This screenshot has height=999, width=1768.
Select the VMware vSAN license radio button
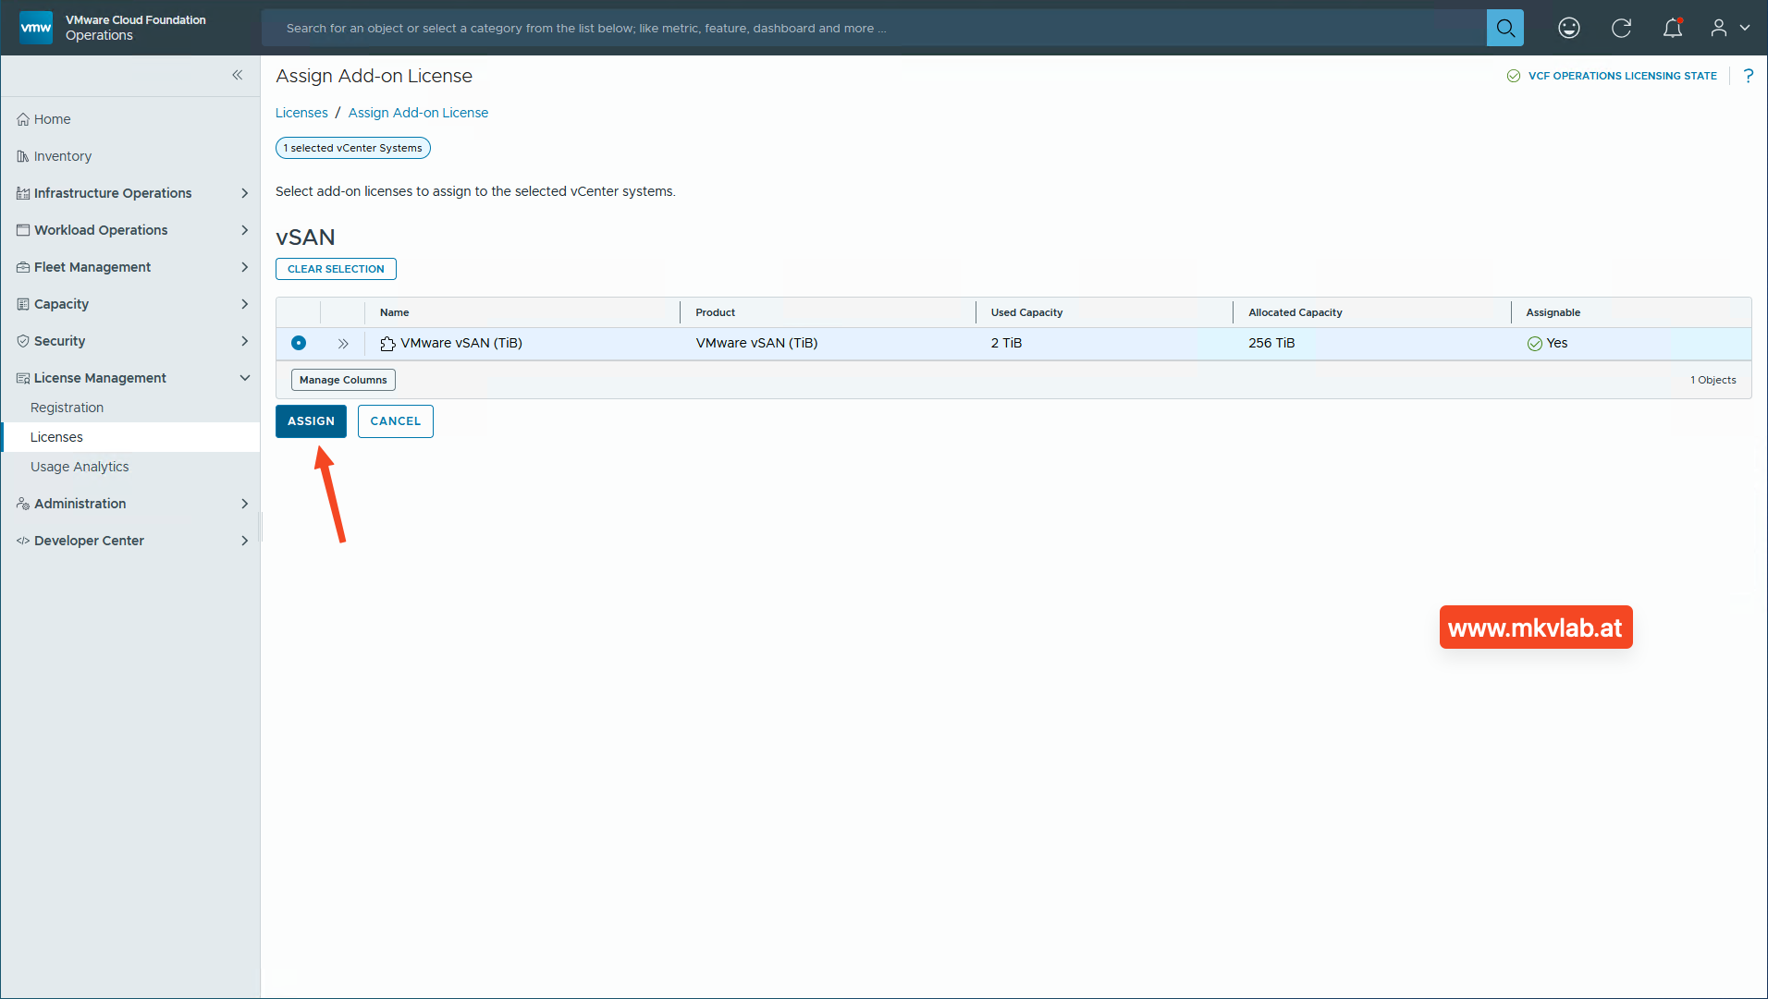pos(298,343)
